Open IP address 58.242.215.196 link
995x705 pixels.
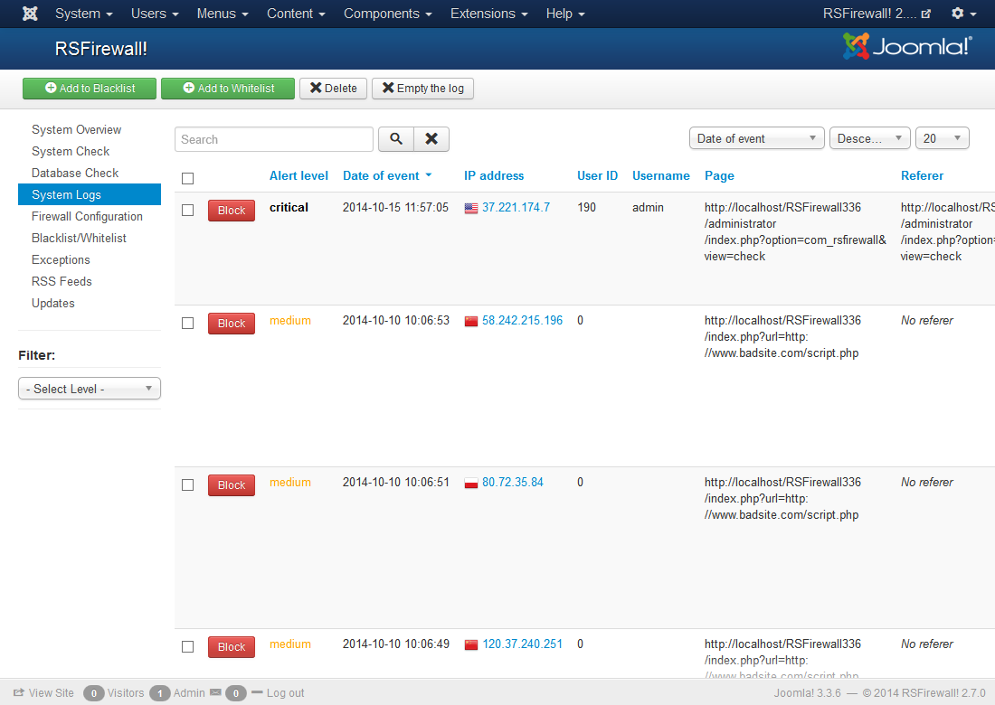pos(522,320)
